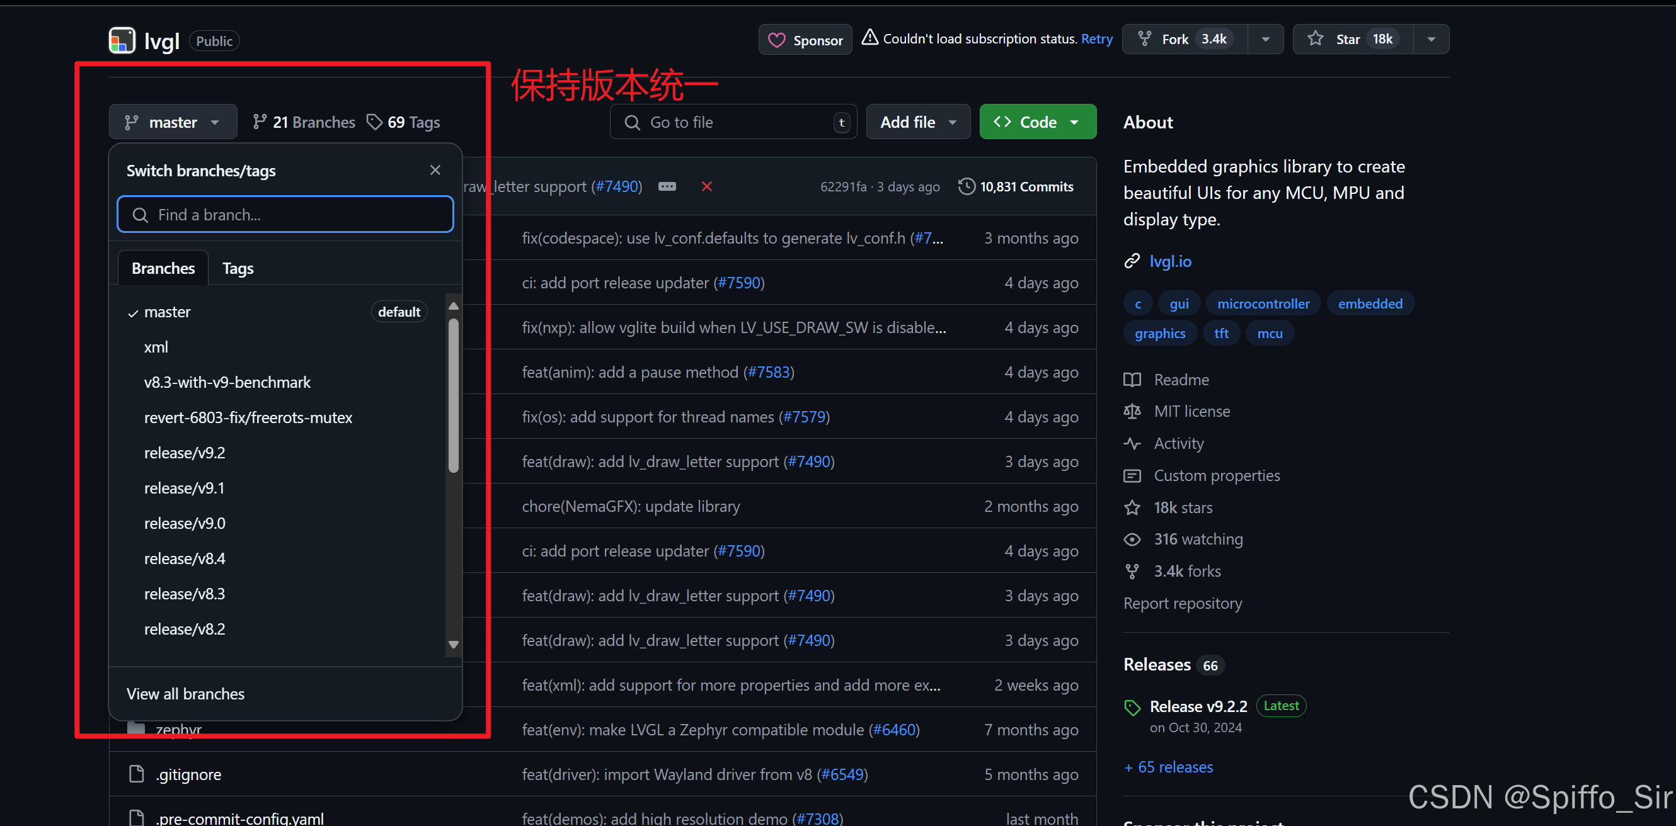Open the master branch selector dropdown
Image resolution: width=1676 pixels, height=826 pixels.
click(173, 122)
